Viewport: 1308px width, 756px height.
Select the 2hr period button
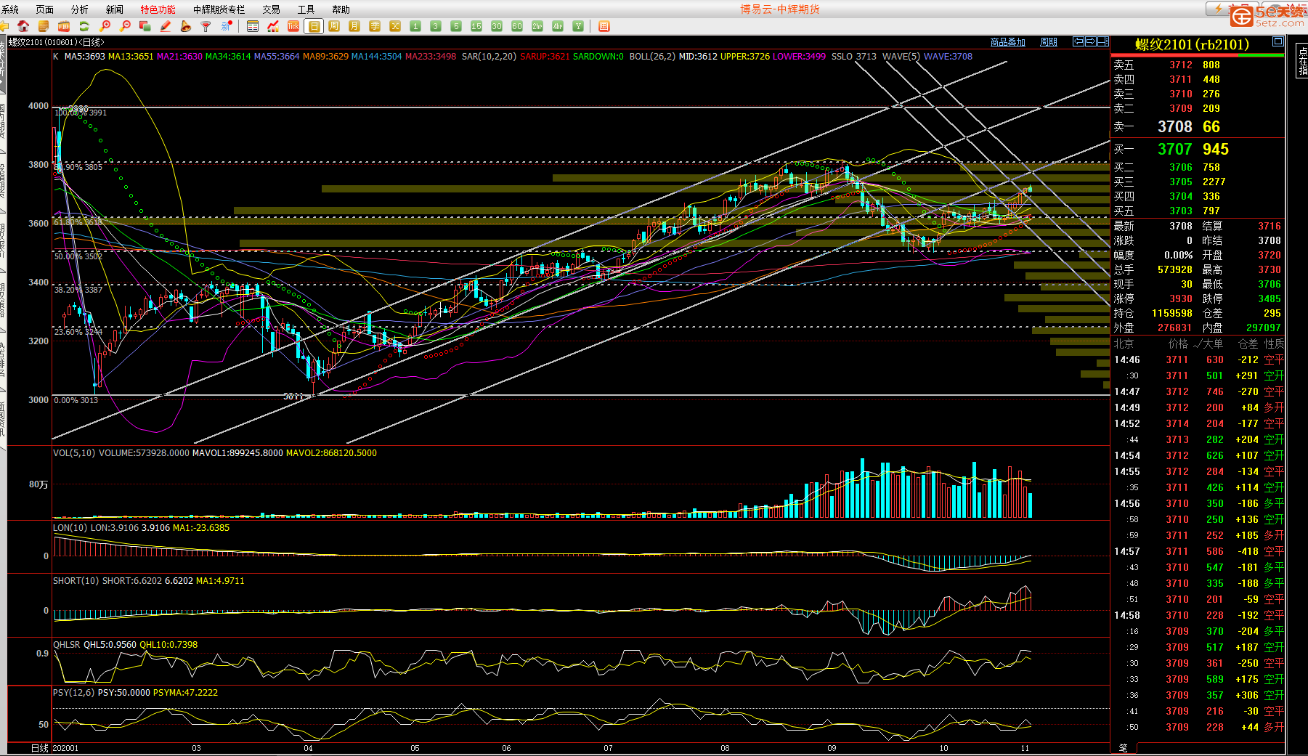[537, 26]
